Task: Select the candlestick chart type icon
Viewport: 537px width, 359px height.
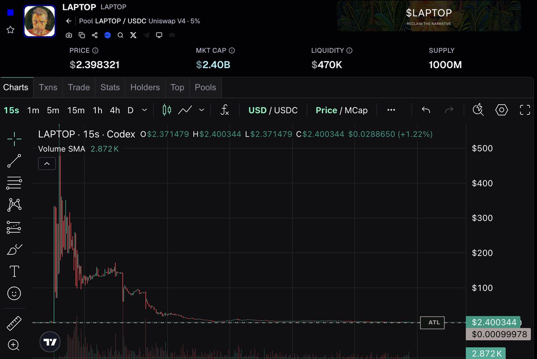Action: (167, 110)
